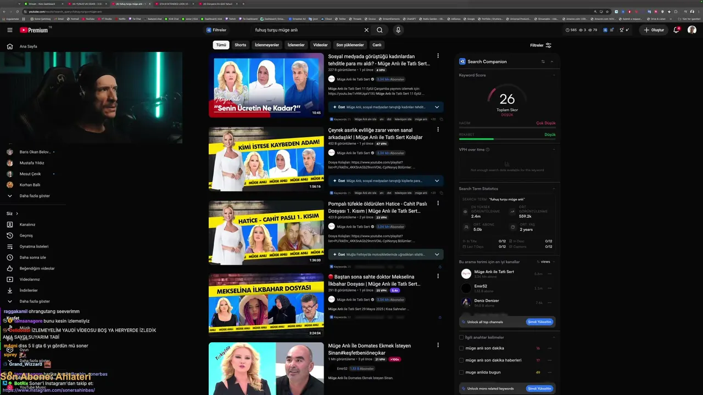
Task: Select the İzlenenler filter chip
Action: click(x=296, y=45)
